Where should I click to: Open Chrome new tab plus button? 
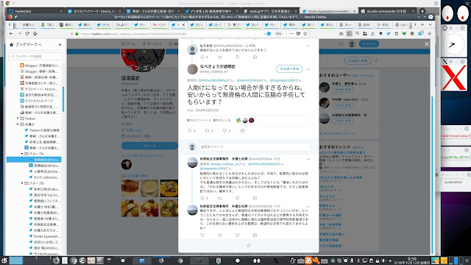(422, 11)
